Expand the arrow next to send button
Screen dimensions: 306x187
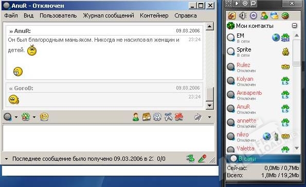210,117
